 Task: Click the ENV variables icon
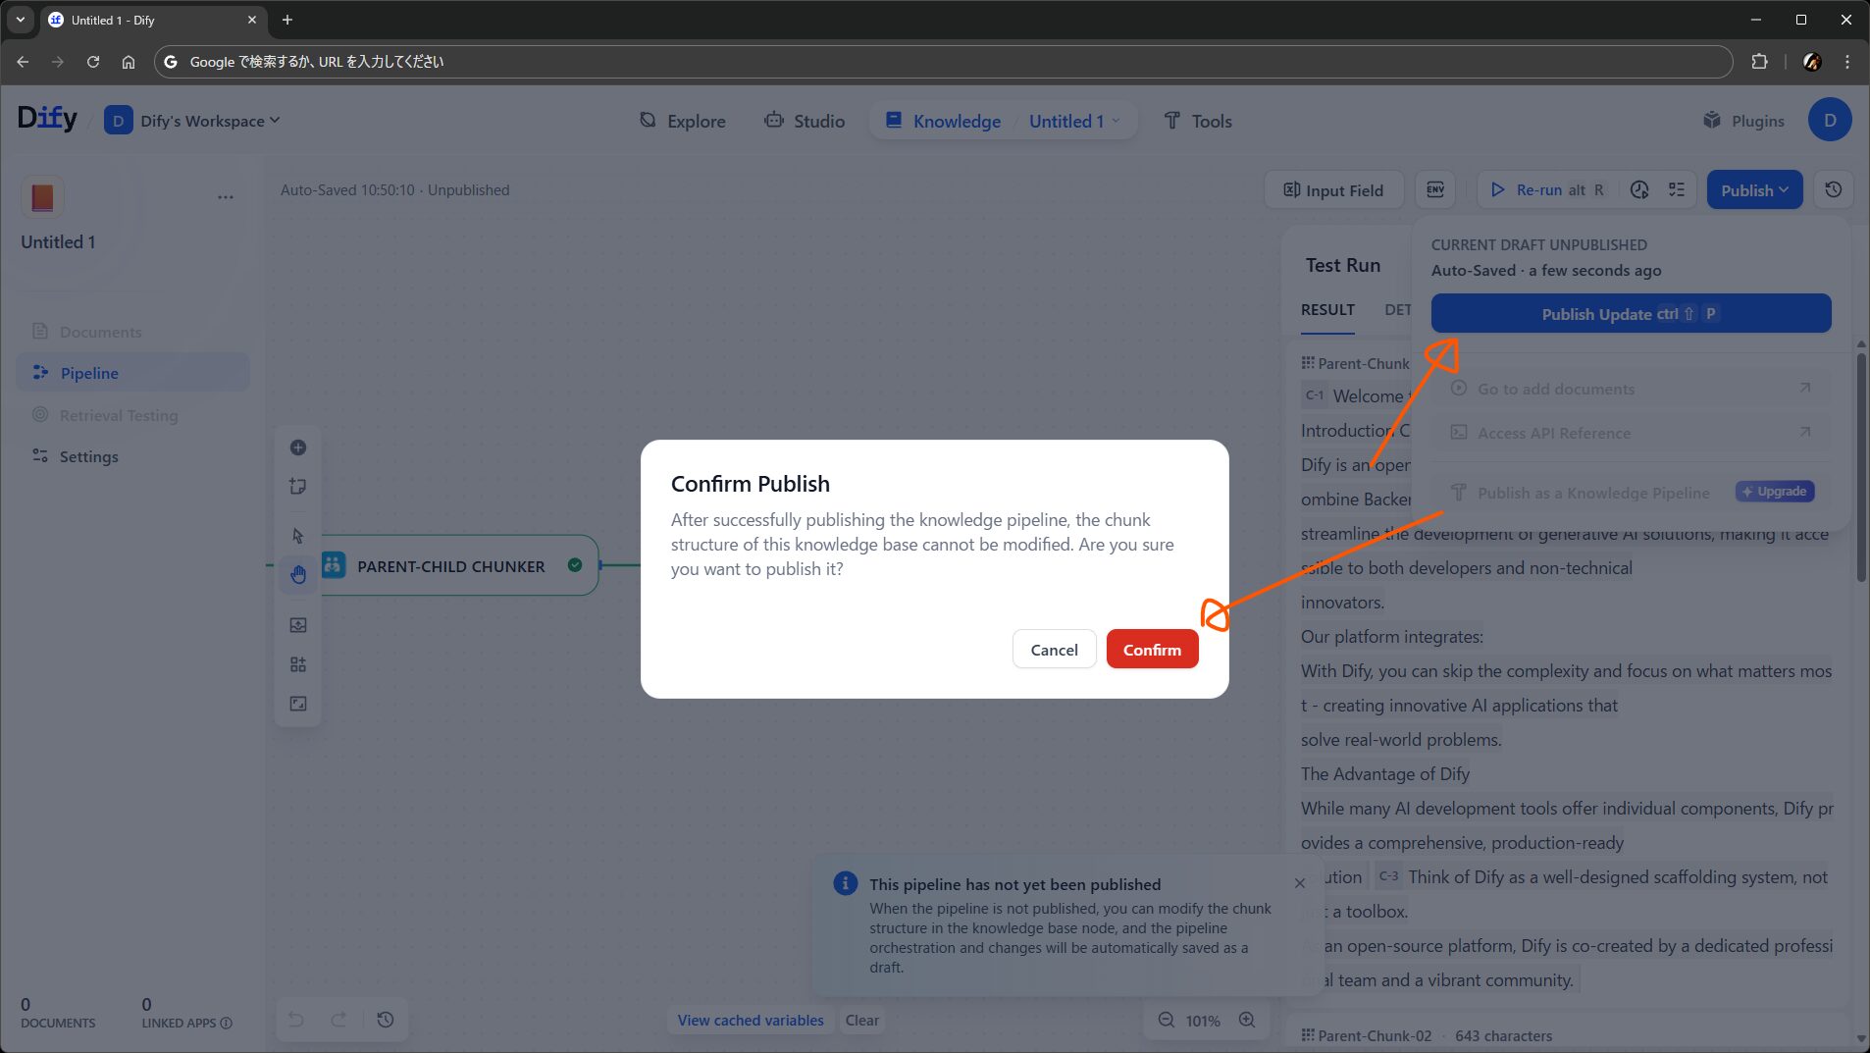click(1435, 190)
